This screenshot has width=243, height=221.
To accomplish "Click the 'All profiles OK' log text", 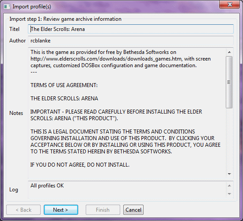I will tap(47, 186).
